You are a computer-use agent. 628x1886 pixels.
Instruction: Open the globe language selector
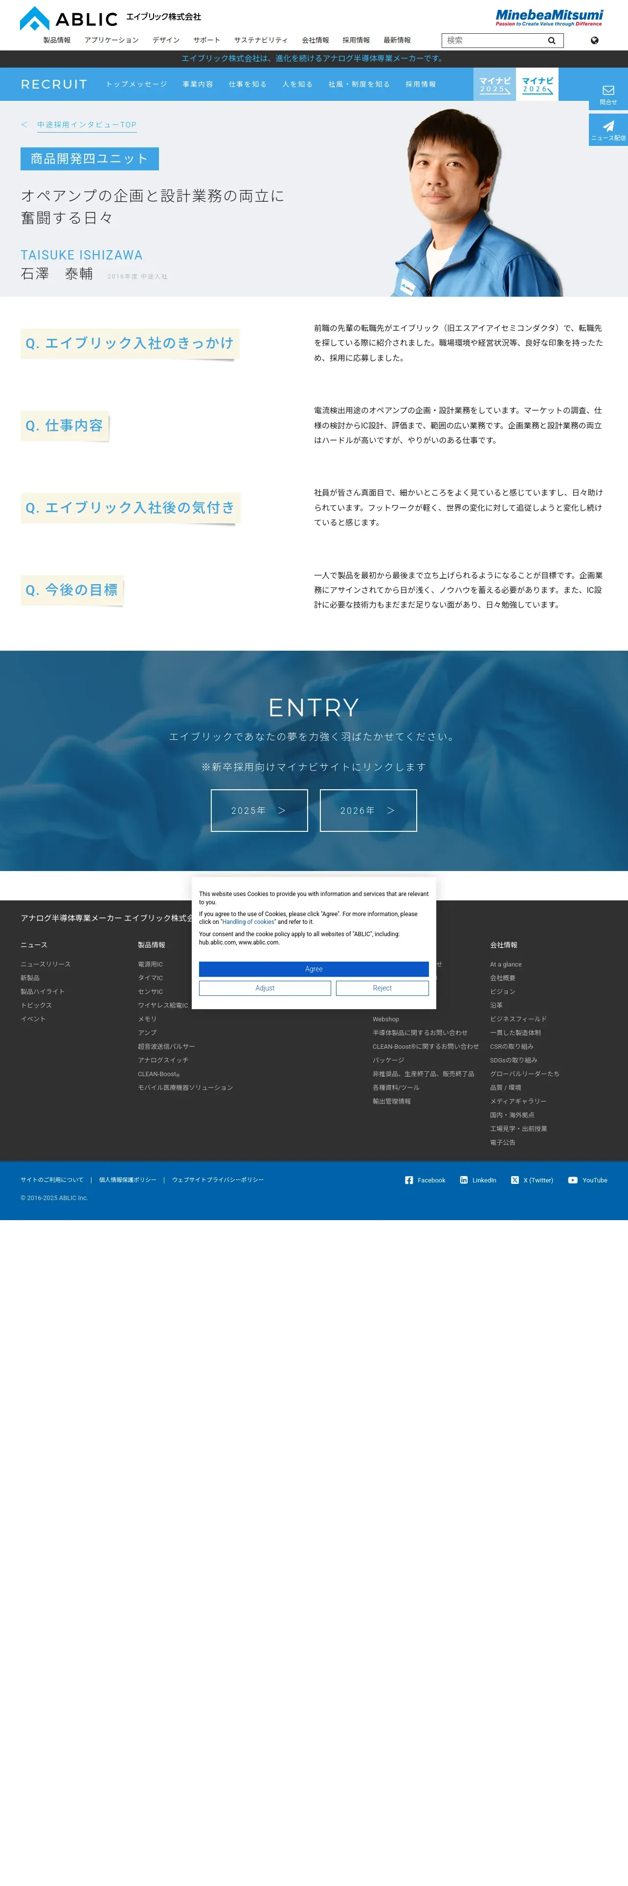point(594,40)
